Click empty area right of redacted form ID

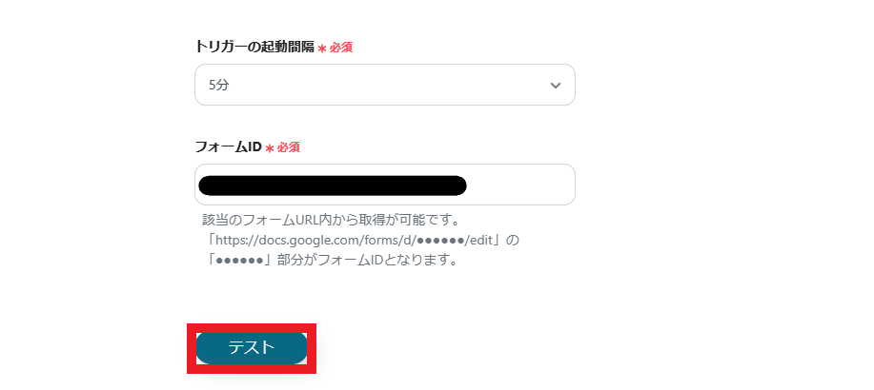point(519,185)
